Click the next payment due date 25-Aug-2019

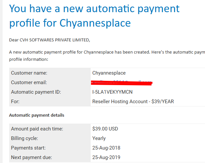pos(106,157)
